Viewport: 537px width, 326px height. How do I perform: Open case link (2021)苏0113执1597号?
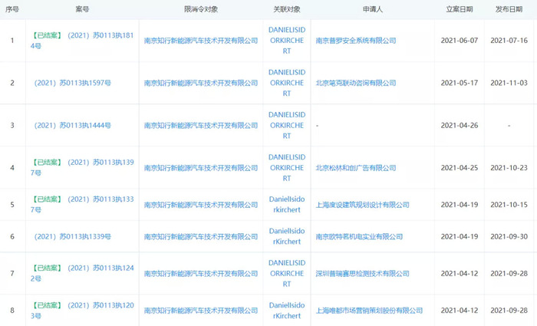click(73, 83)
